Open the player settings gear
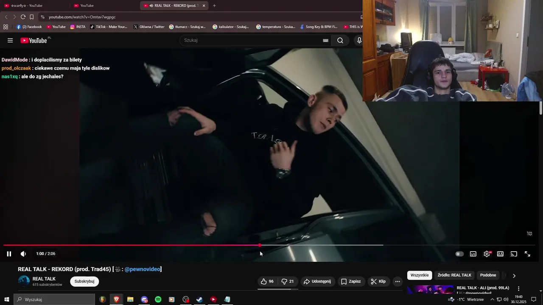 487,254
